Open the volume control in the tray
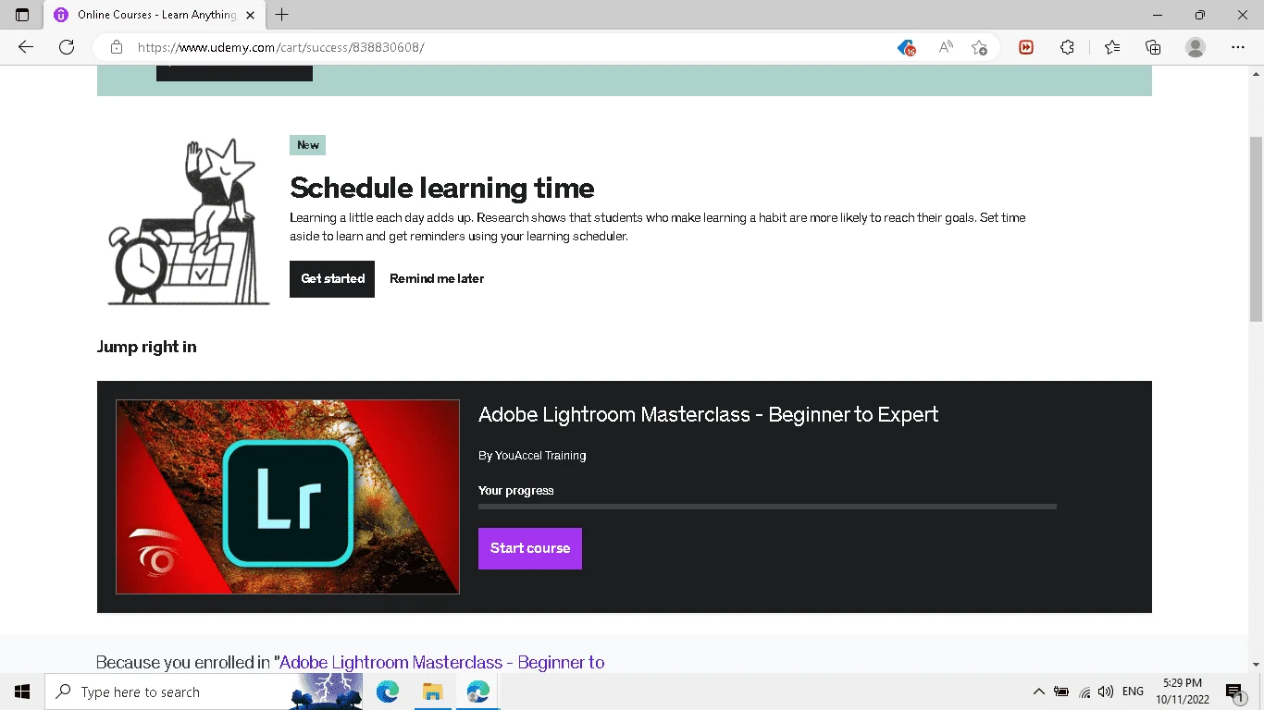Screen dimensions: 1264x710 [x=1105, y=692]
